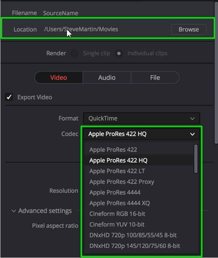Switch to the Audio tab
Image resolution: width=218 pixels, height=258 pixels.
click(107, 78)
